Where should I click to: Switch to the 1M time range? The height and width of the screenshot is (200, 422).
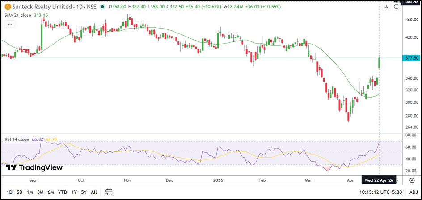click(30, 192)
